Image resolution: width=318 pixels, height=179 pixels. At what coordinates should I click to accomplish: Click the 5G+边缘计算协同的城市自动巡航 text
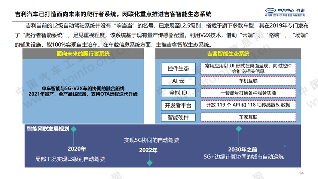coord(244,157)
